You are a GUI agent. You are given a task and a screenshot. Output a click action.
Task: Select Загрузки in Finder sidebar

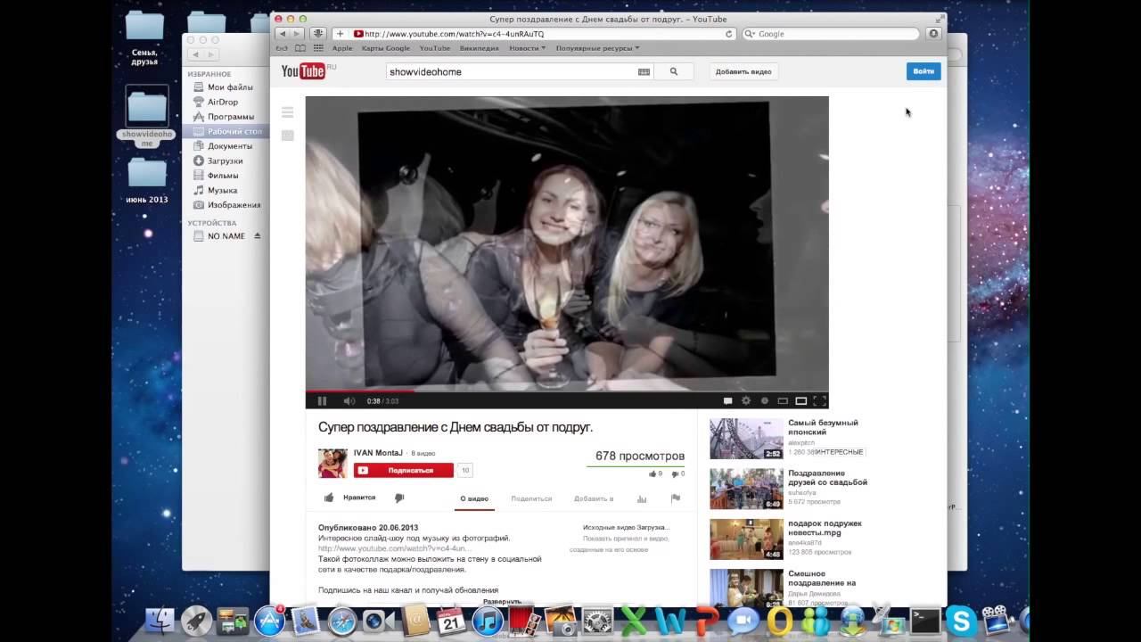click(225, 160)
